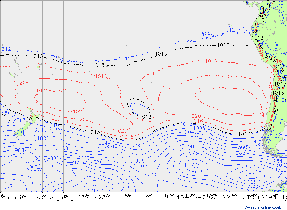The image size is (287, 210).
Task: Click the 160W longitude axis label
Action: (x=85, y=195)
